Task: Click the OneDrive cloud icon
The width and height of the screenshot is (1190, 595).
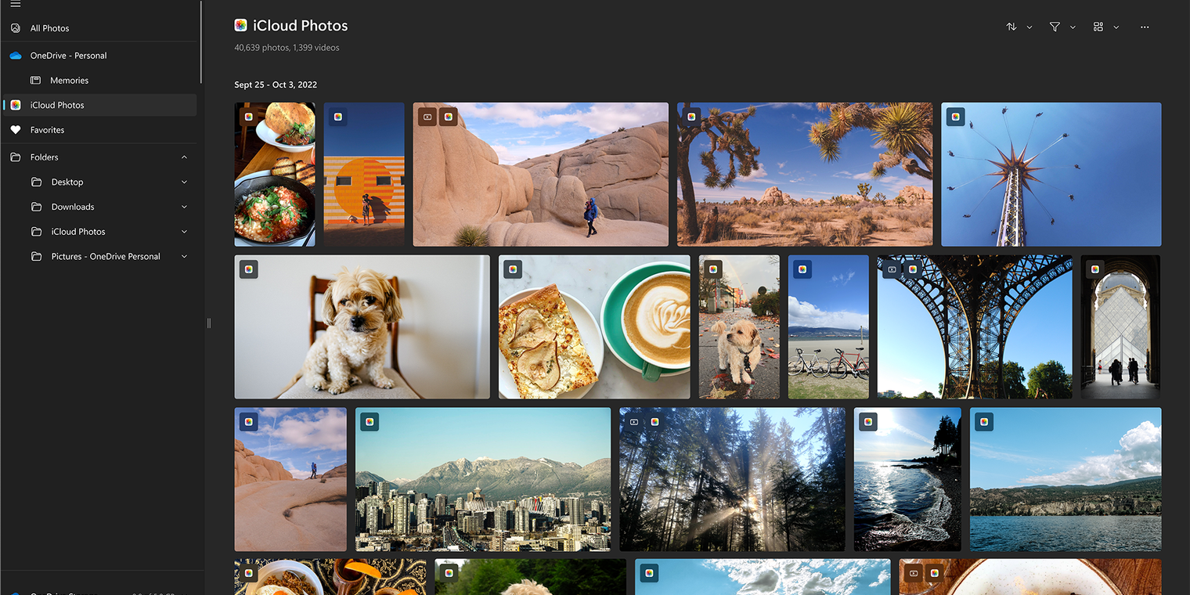Action: pyautogui.click(x=16, y=56)
